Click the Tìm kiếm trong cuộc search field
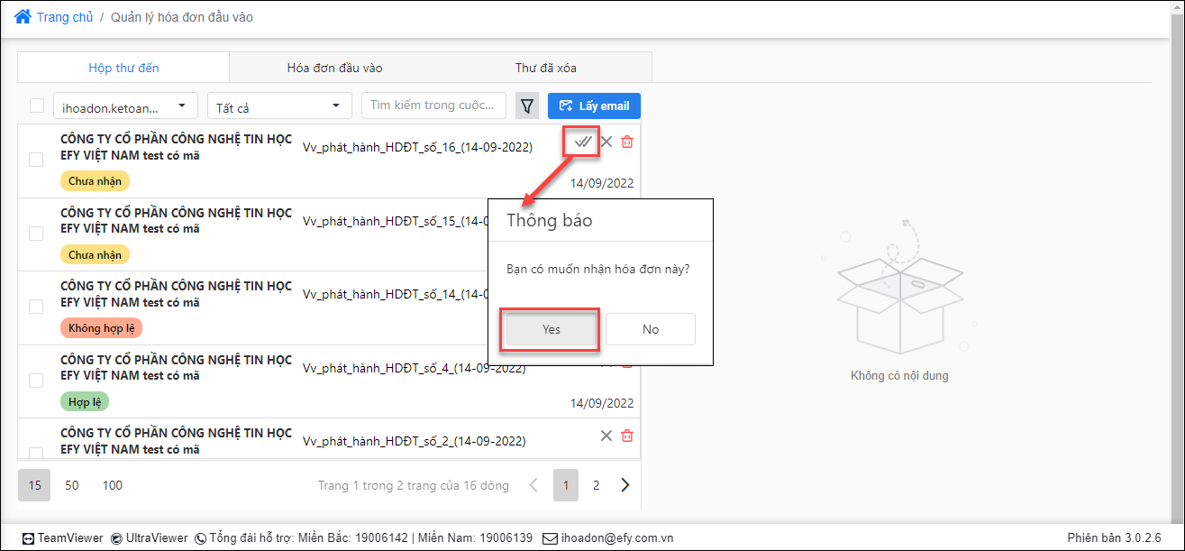This screenshot has height=551, width=1185. click(433, 106)
